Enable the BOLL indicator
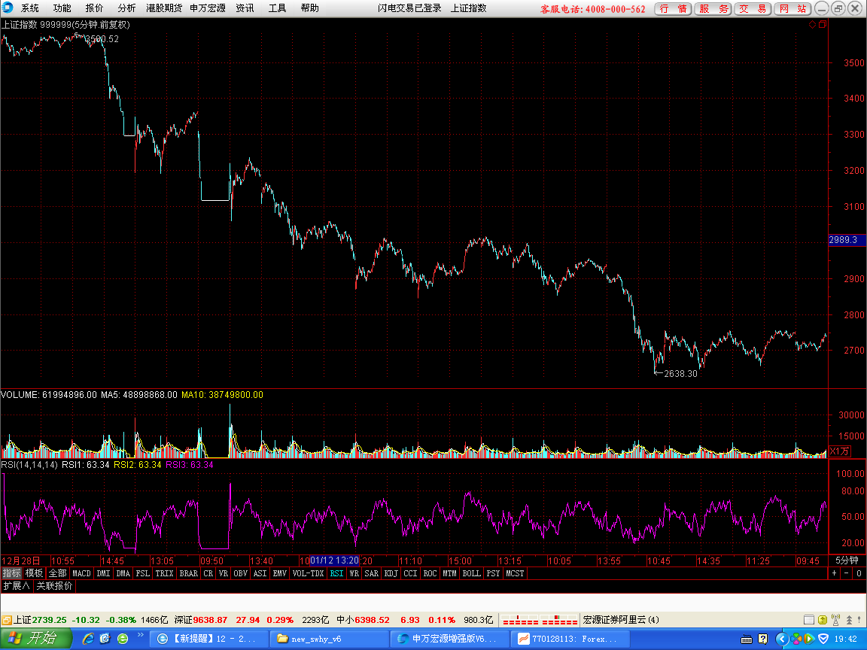 click(x=471, y=573)
